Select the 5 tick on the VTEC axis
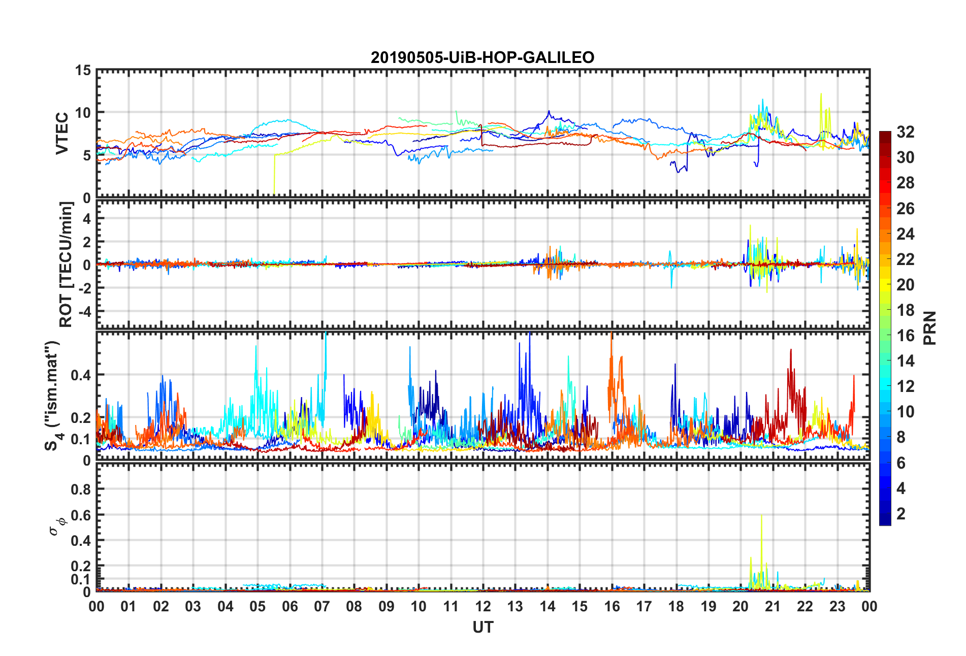The height and width of the screenshot is (656, 966). tap(87, 155)
